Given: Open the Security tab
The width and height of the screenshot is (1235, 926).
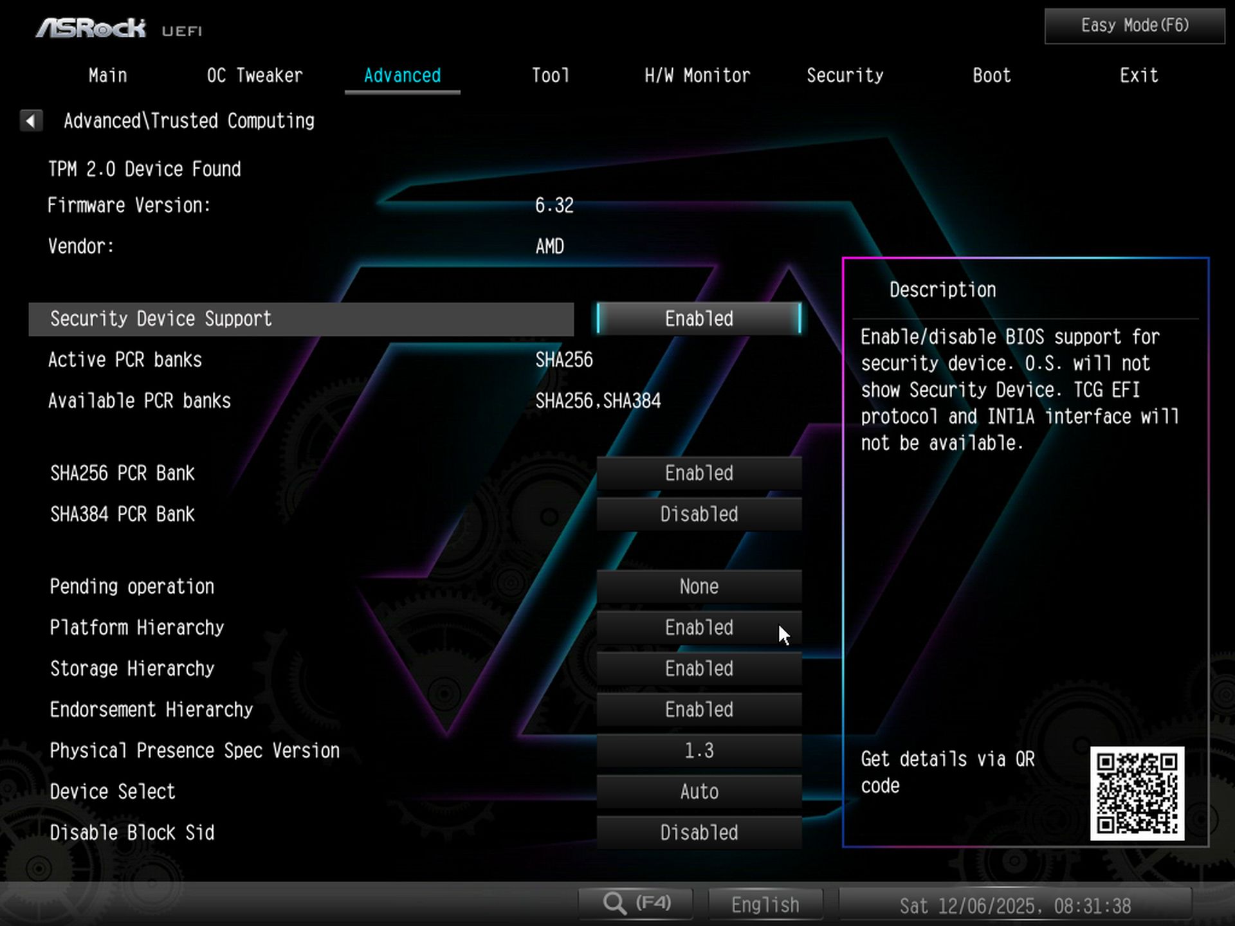Looking at the screenshot, I should (x=845, y=76).
